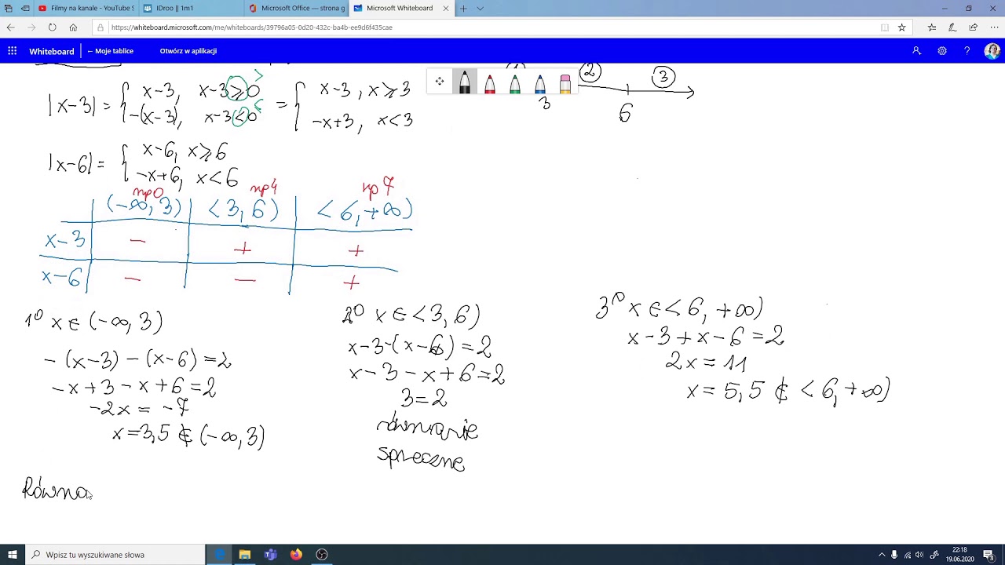Open the add notes pen icon
1005x565 pixels.
click(952, 27)
